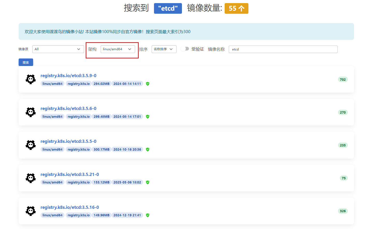Click registry.k8s.io tag on etcd:3.5.16-0 row

pos(79,215)
